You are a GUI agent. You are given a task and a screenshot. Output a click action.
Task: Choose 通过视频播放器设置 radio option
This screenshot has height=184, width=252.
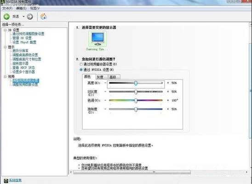81,64
